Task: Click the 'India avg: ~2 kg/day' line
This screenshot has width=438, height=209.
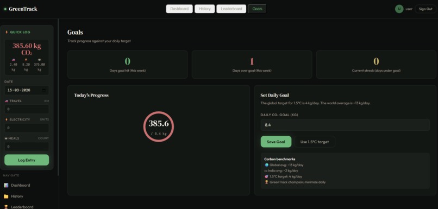Action: [281, 170]
